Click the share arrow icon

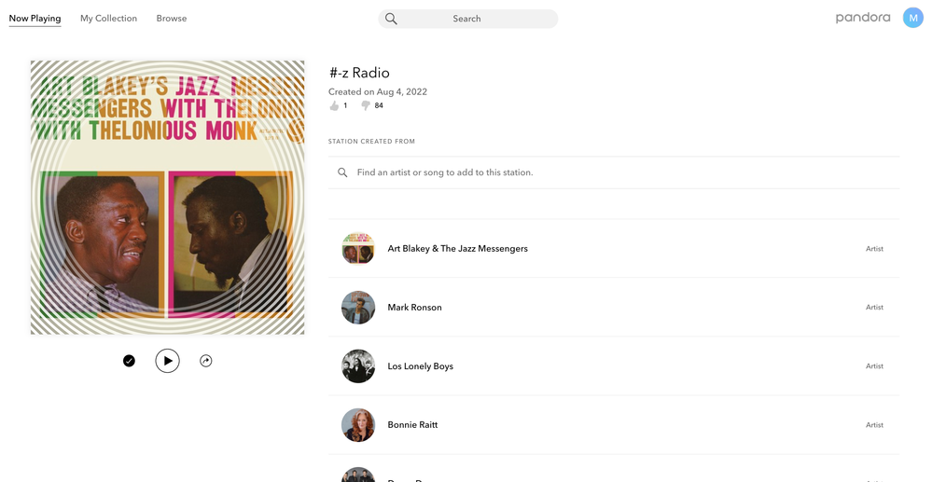[x=206, y=361]
